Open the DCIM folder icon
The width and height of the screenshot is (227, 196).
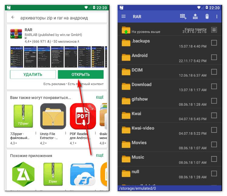coord(126,72)
